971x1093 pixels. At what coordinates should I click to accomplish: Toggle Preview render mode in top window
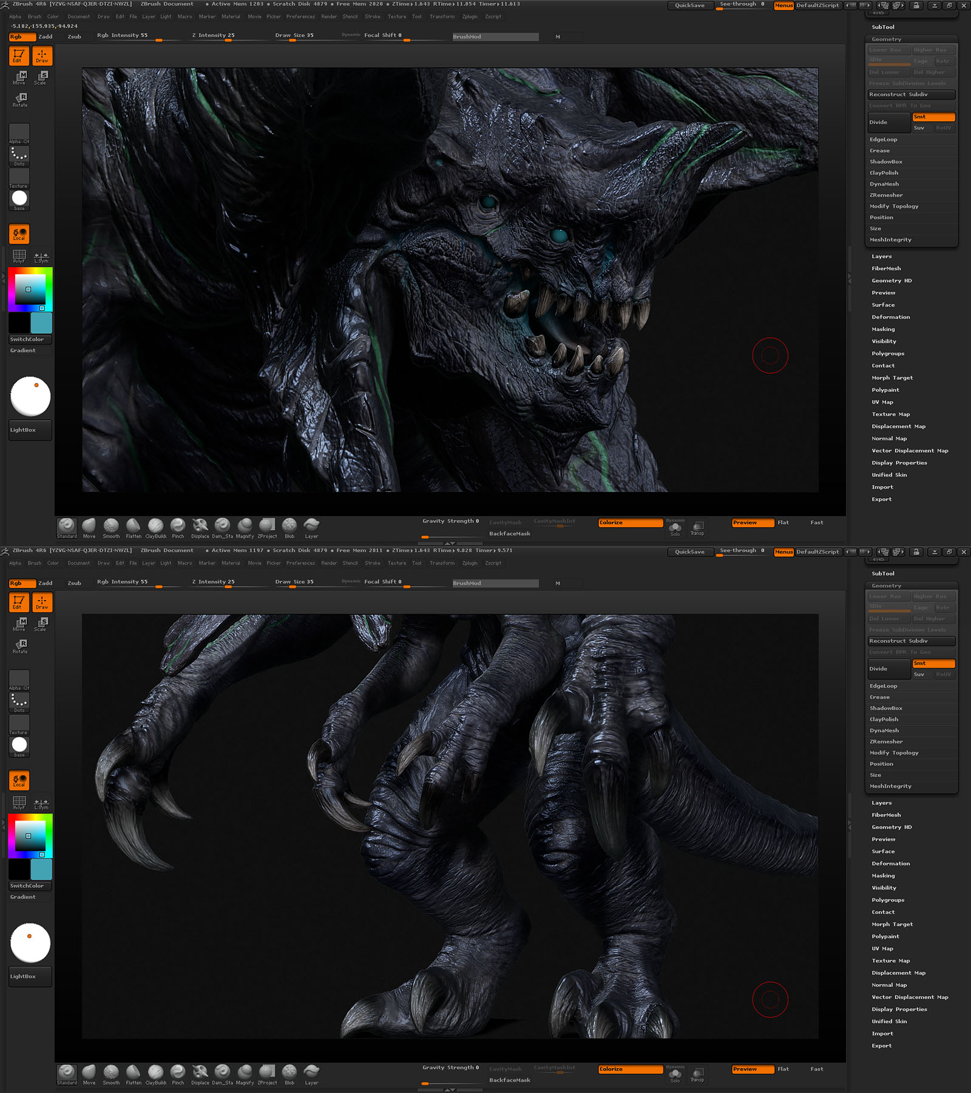point(753,523)
